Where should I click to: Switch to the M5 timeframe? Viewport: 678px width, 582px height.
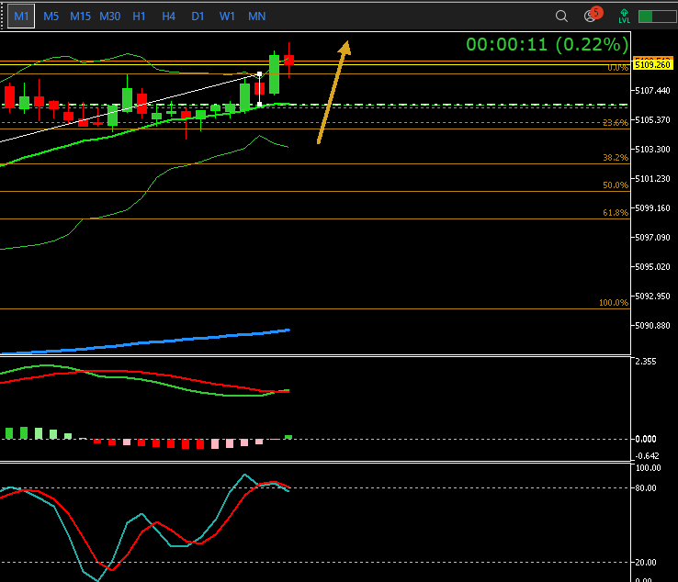(51, 17)
